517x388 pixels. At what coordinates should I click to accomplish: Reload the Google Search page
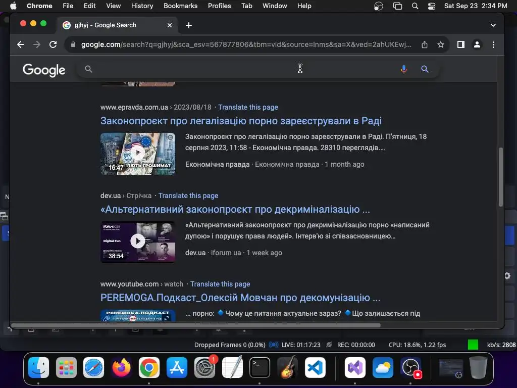(53, 44)
